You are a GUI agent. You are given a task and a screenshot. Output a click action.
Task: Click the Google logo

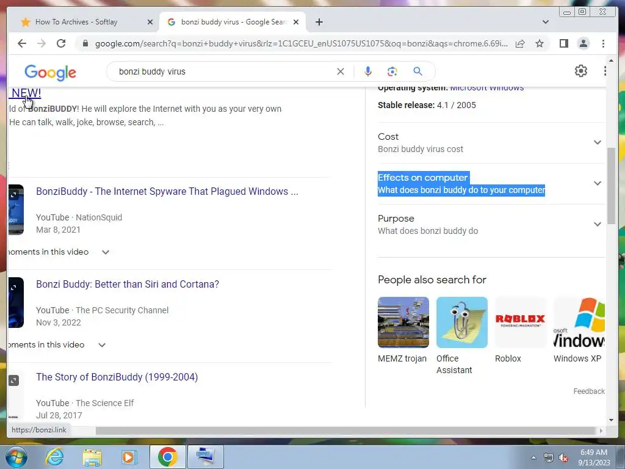point(50,72)
